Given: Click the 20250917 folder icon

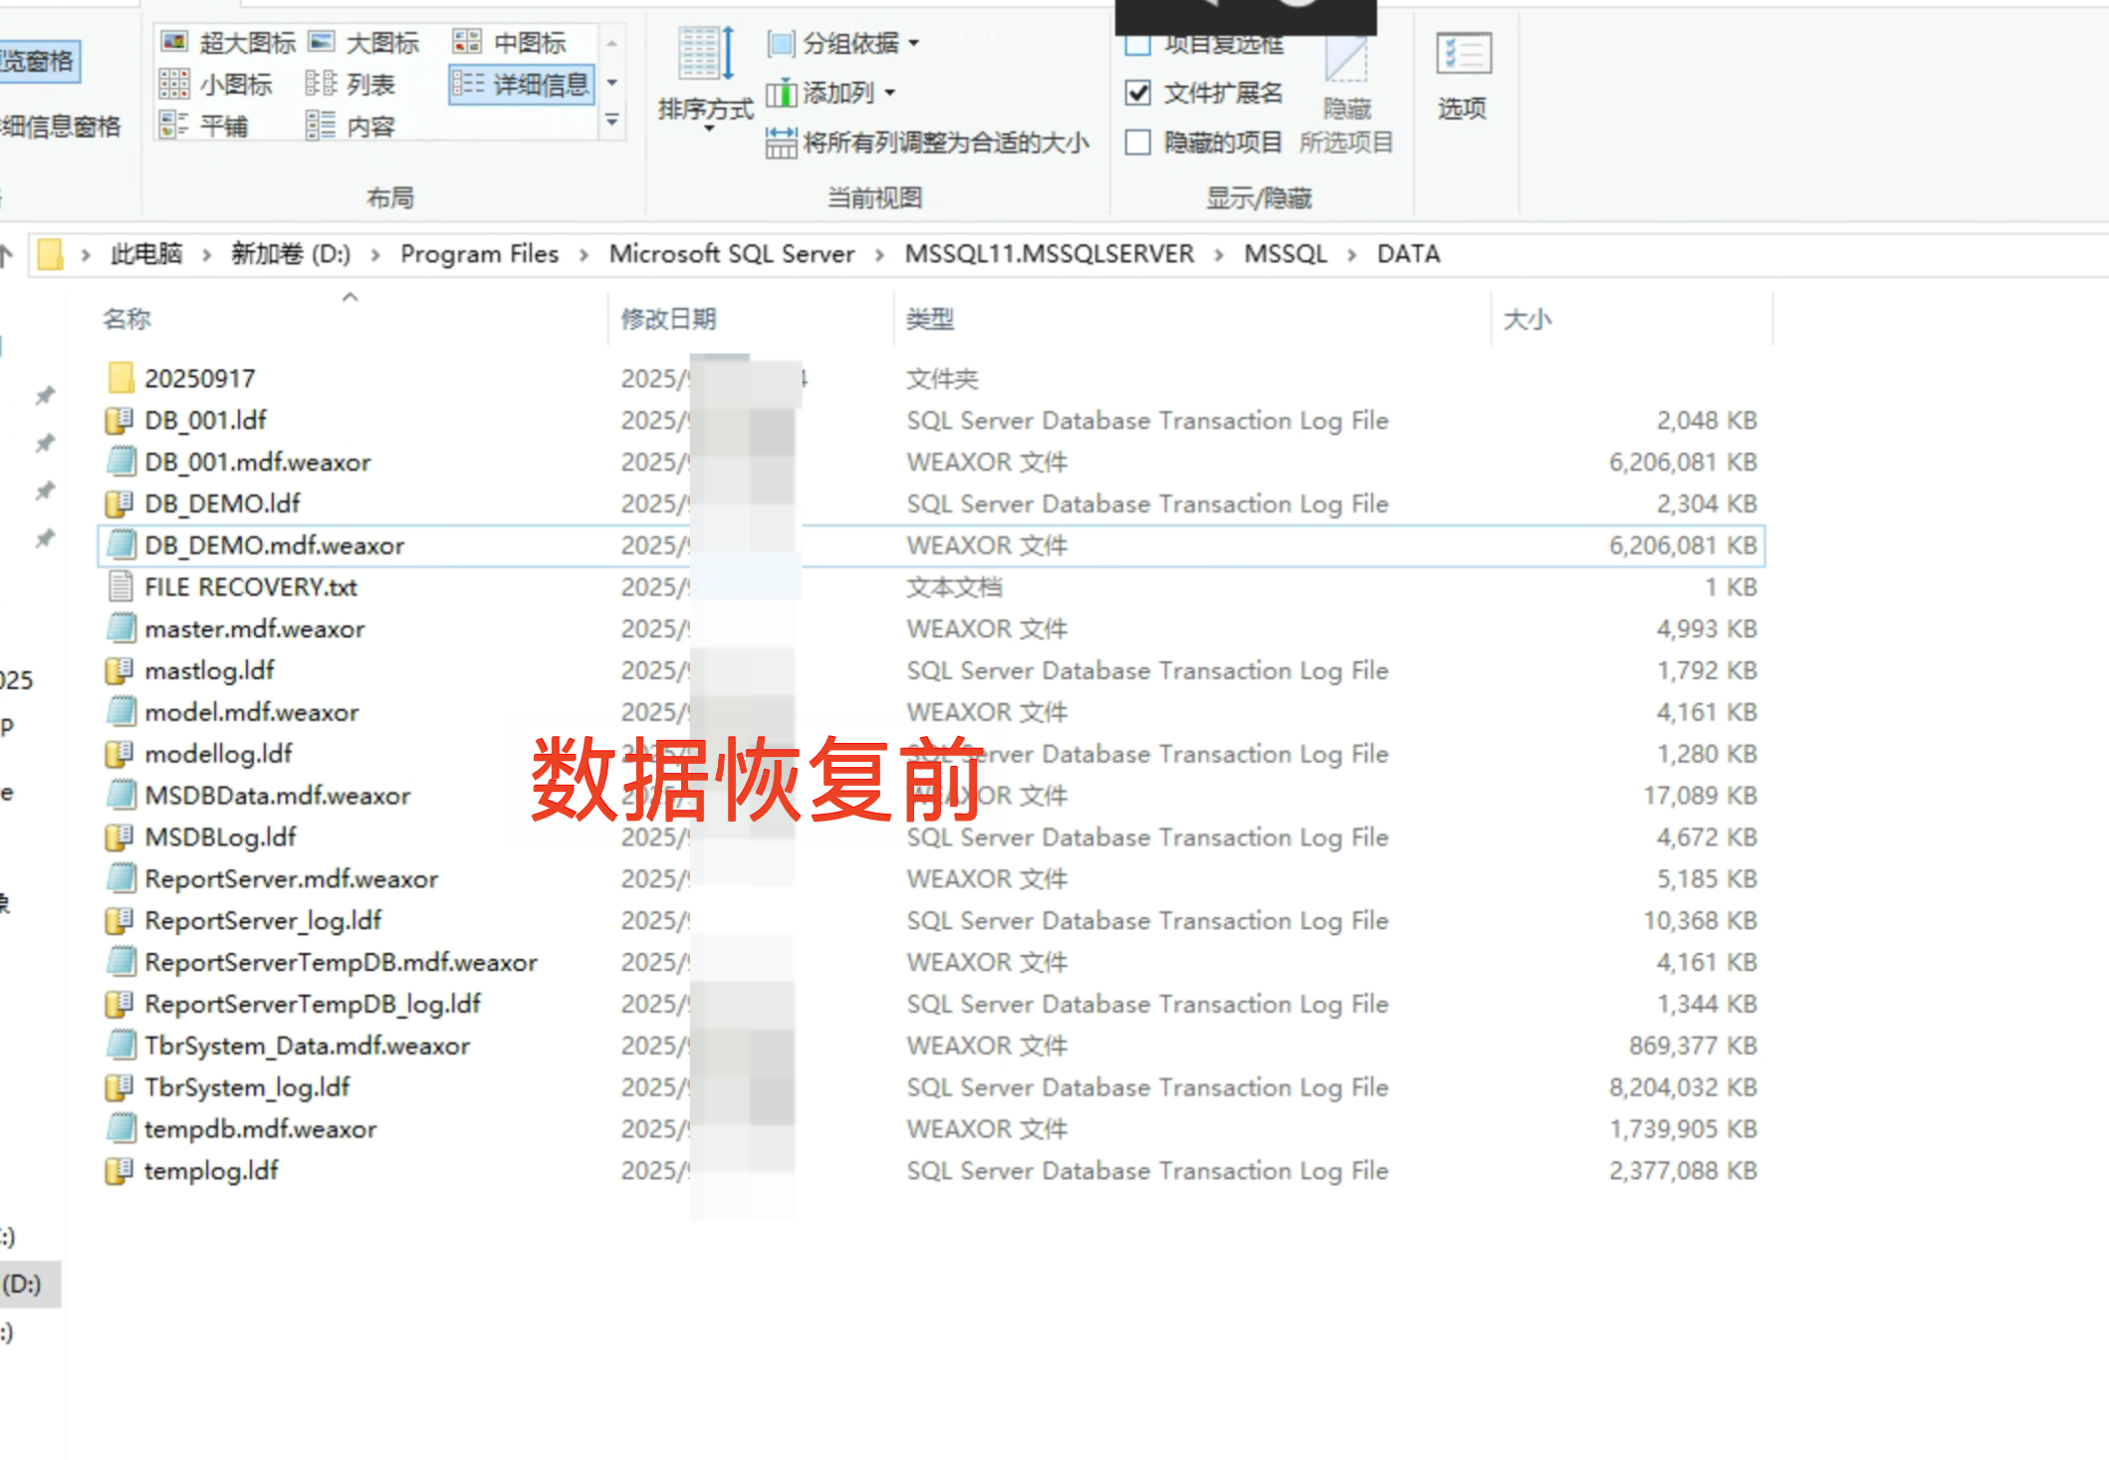Looking at the screenshot, I should [x=120, y=378].
